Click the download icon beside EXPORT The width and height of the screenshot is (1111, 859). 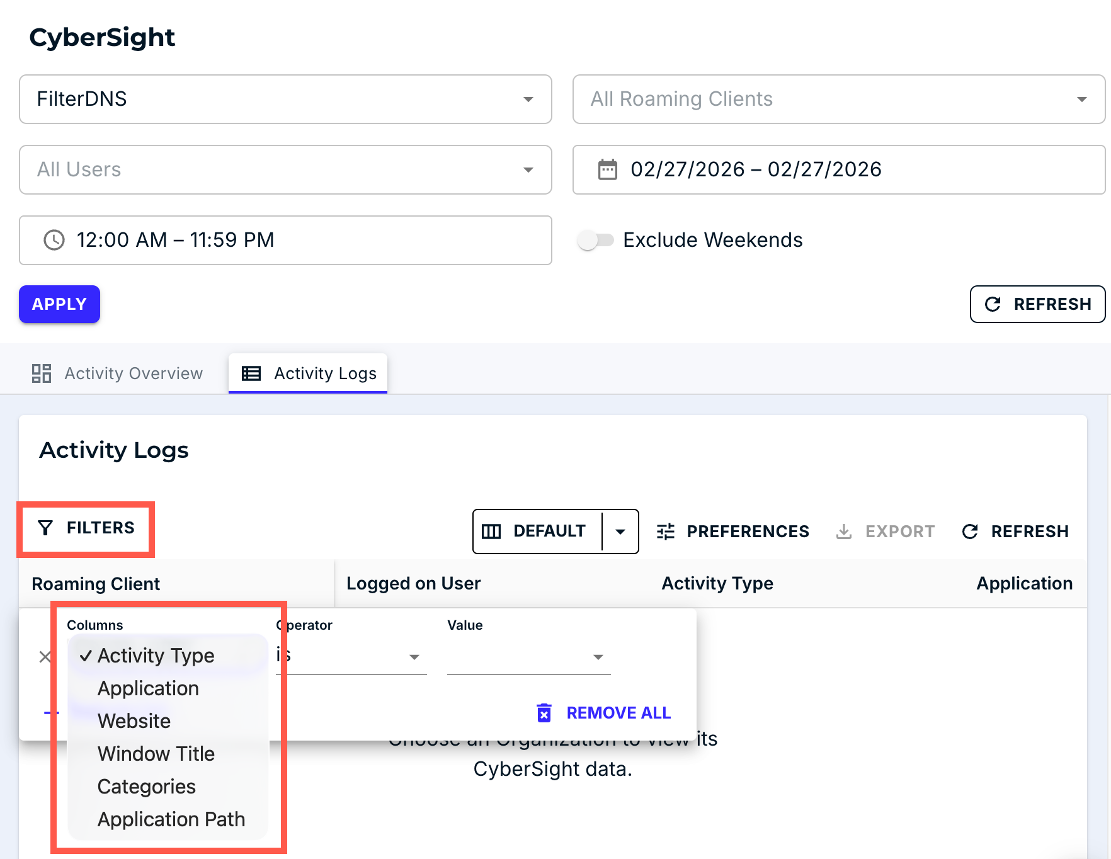point(844,532)
